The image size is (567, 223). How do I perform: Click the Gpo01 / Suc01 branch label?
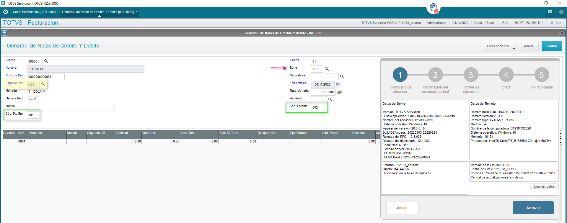[485, 23]
